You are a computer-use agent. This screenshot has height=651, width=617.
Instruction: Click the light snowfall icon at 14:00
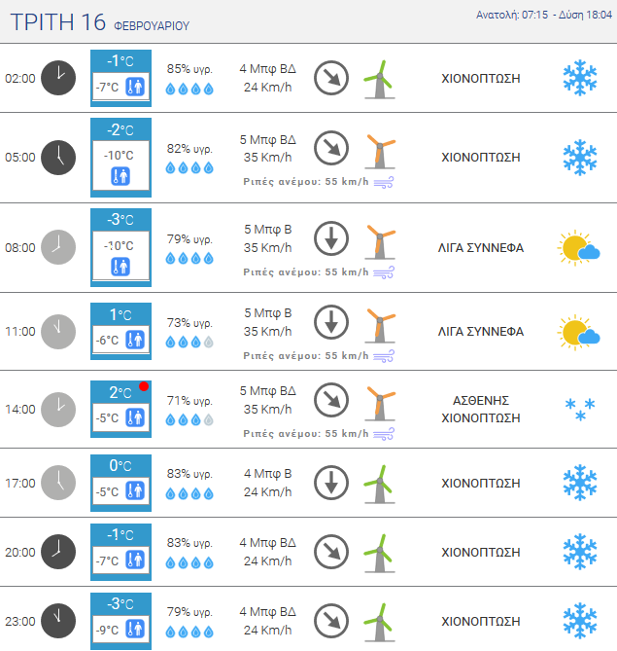(x=580, y=409)
